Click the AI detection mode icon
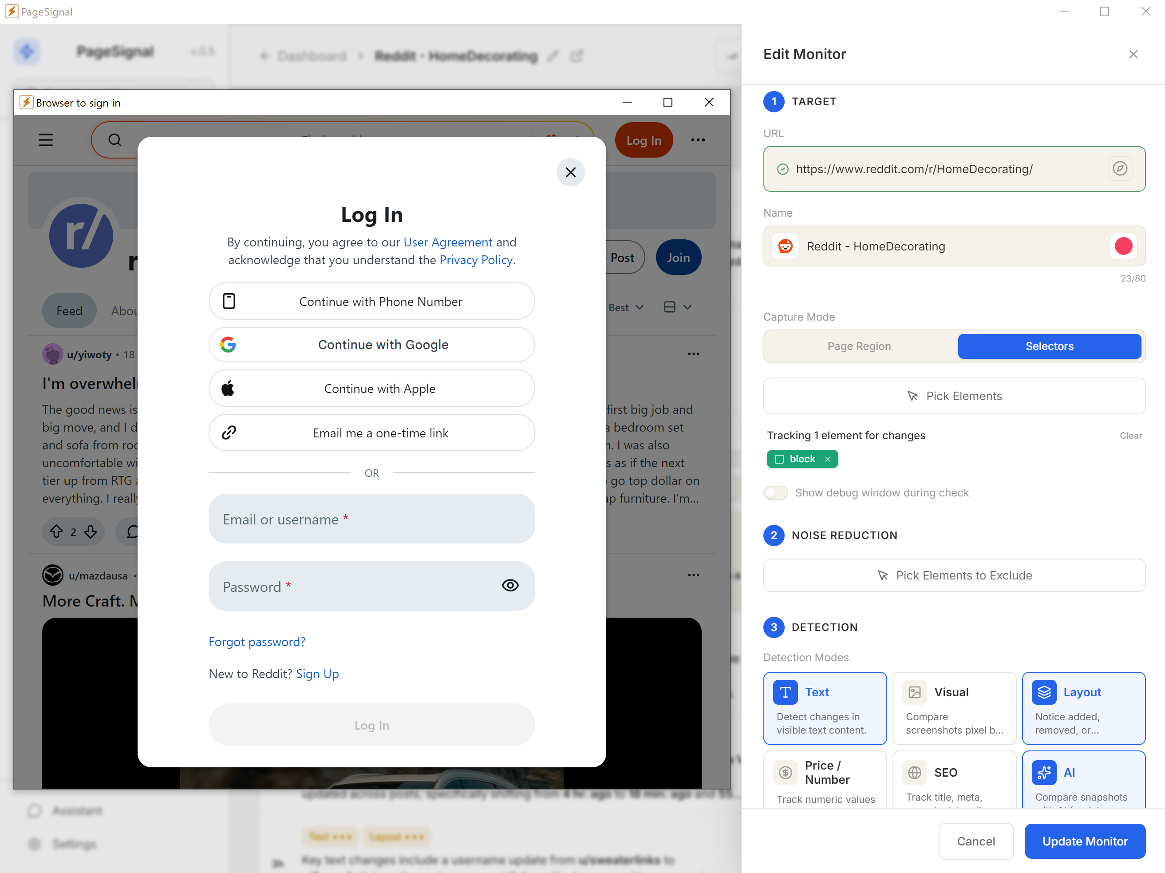Screen dimensions: 1165x873 1044,772
